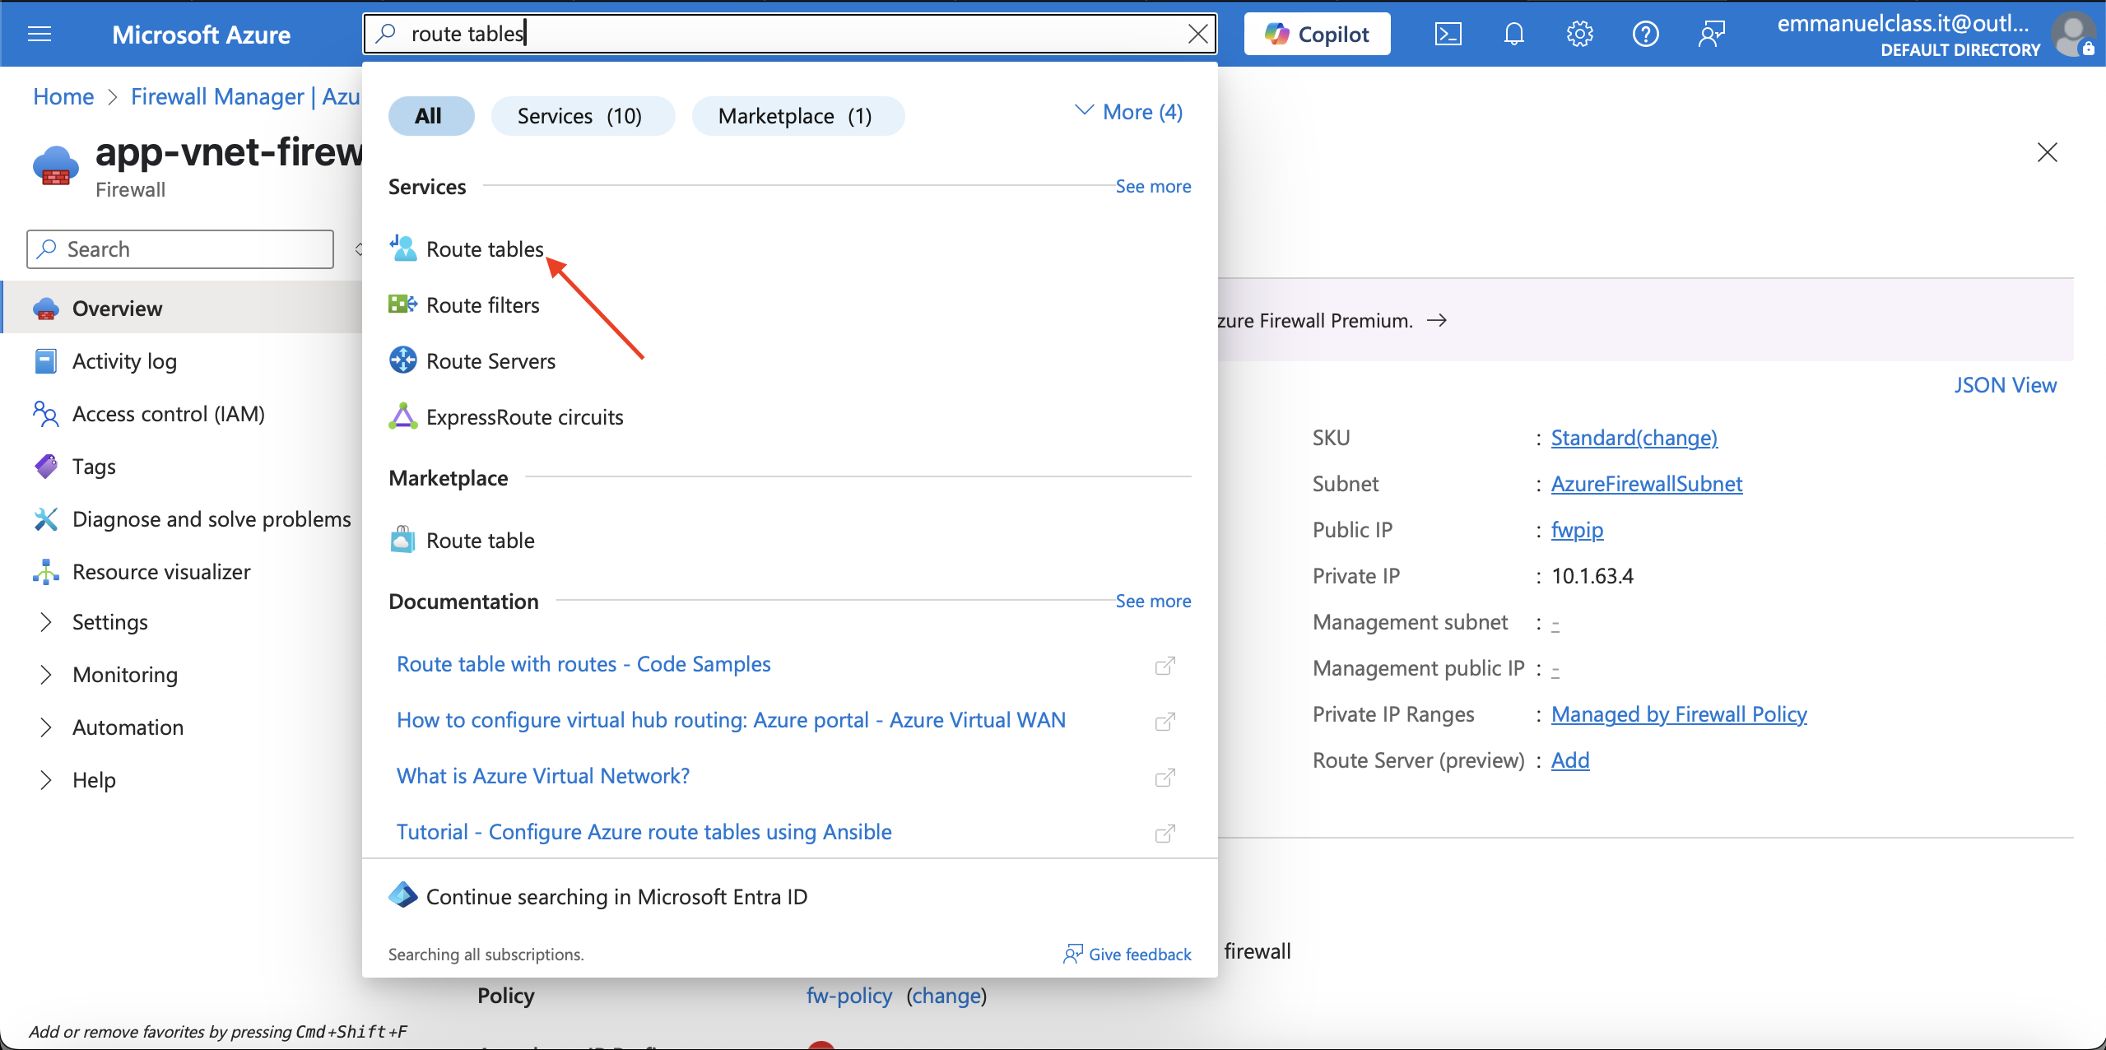Viewport: 2106px width, 1050px height.
Task: Click the Route tables service icon
Action: (402, 248)
